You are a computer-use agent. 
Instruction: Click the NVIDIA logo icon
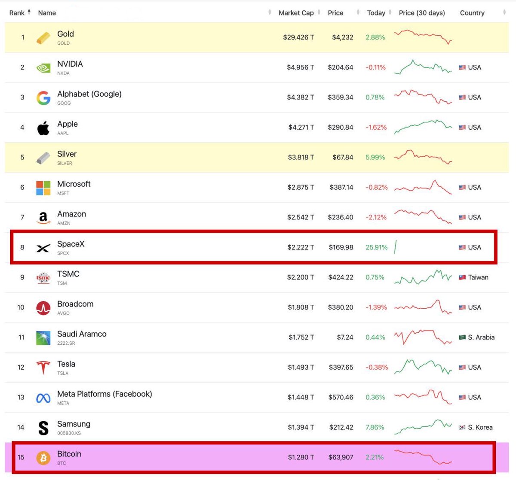(43, 68)
